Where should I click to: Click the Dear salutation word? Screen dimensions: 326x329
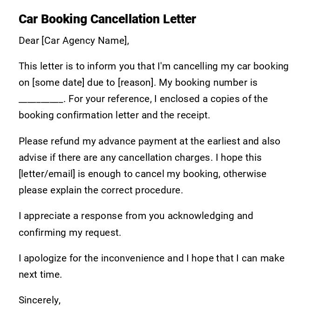pyautogui.click(x=29, y=41)
